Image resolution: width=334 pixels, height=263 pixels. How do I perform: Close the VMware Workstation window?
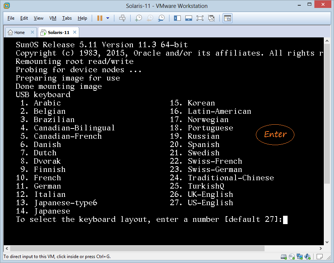click(x=323, y=5)
